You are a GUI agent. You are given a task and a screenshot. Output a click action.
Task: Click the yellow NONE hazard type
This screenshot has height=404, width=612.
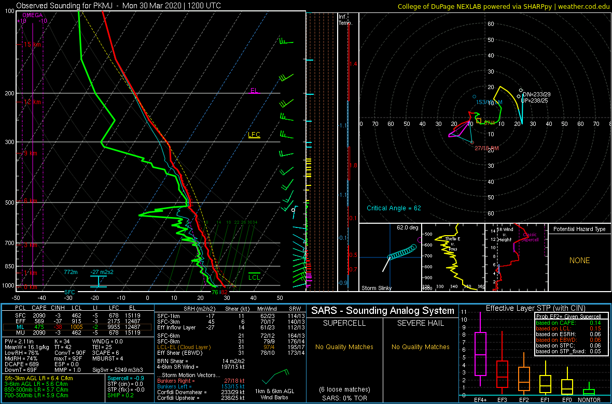click(x=579, y=261)
